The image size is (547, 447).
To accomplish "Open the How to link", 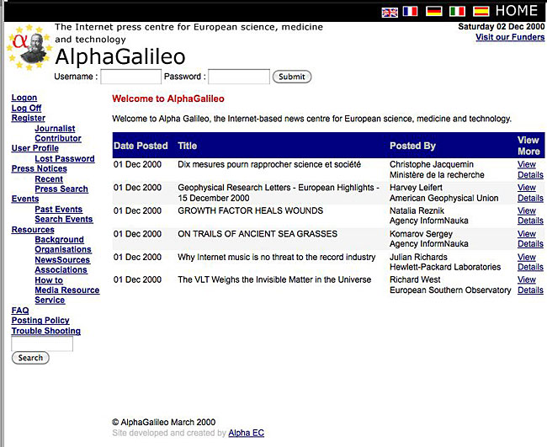I will click(x=49, y=280).
